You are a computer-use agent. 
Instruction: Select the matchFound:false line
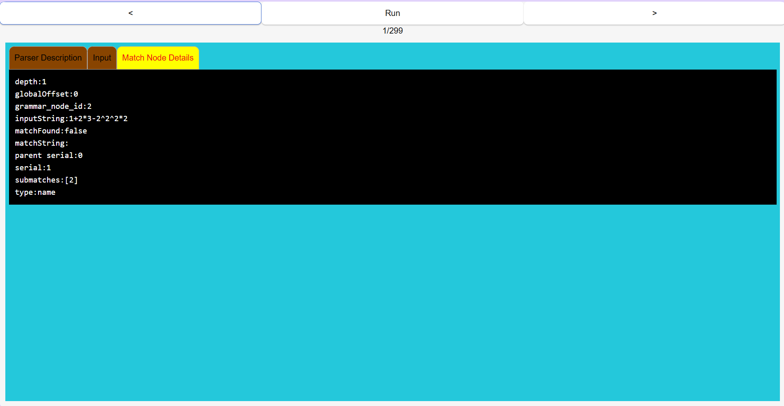click(x=51, y=131)
